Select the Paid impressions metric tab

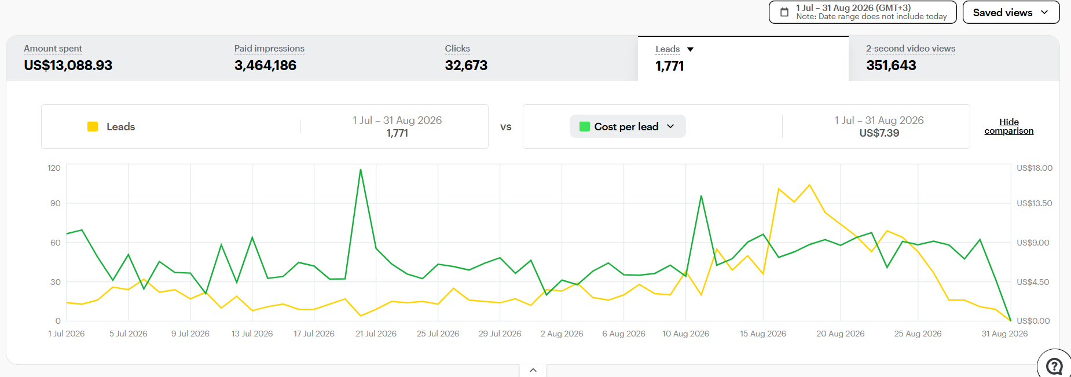pos(322,58)
